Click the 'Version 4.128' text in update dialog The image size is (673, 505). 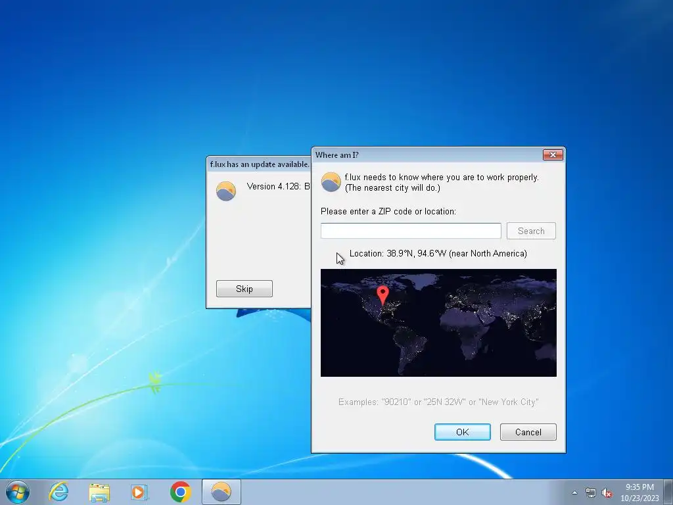point(278,186)
